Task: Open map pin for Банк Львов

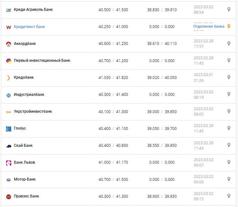Action: tap(229, 162)
